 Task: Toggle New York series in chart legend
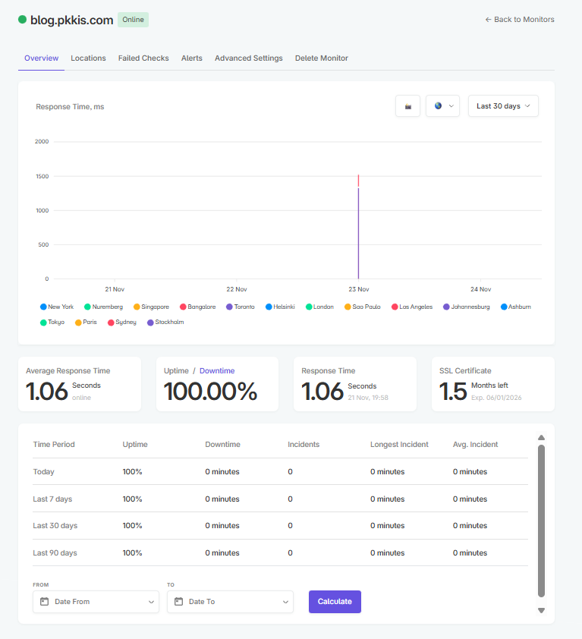point(57,307)
